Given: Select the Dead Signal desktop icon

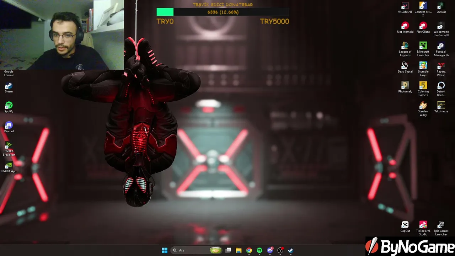Looking at the screenshot, I should coord(405,68).
